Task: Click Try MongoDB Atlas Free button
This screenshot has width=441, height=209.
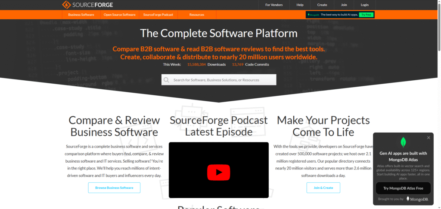Action: coord(403,188)
